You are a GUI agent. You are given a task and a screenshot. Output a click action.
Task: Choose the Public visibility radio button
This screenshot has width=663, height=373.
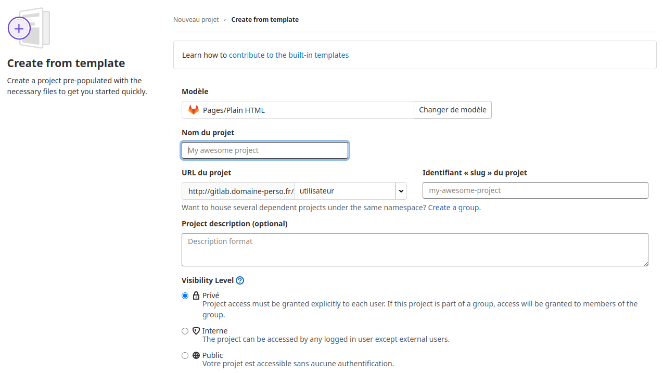coord(185,355)
